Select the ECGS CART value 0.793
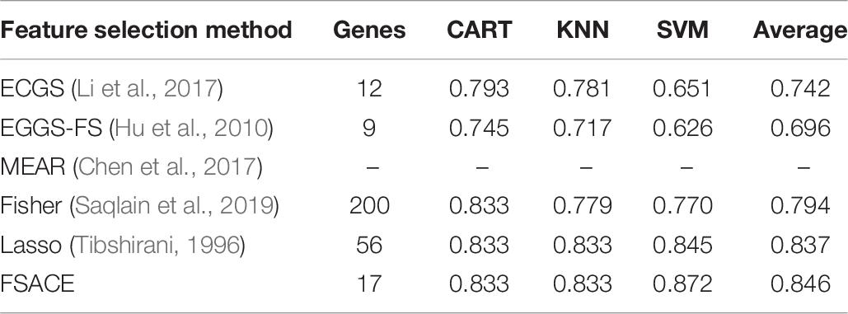The height and width of the screenshot is (314, 848). 479,89
